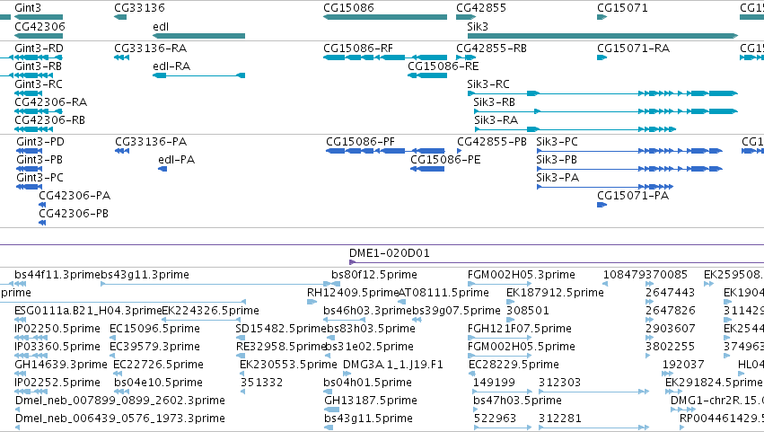Click the Gint3-RB transcript label
Screen dimensions: 764x432
click(x=38, y=66)
